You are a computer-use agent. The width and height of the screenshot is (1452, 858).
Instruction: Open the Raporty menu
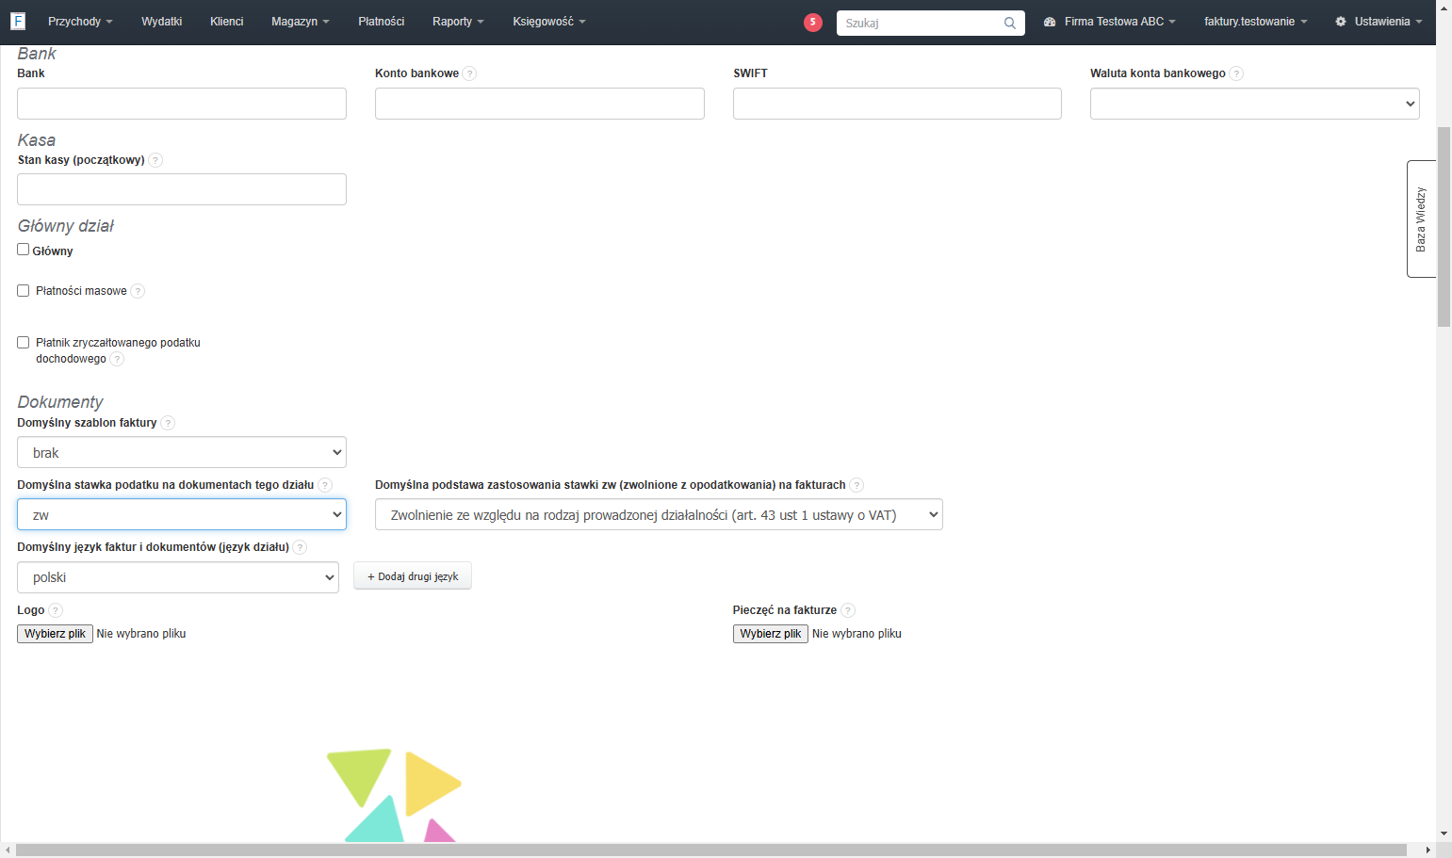pos(458,22)
